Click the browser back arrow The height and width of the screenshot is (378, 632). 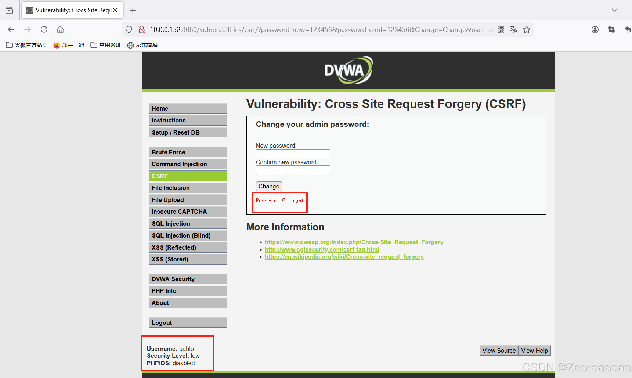(11, 29)
